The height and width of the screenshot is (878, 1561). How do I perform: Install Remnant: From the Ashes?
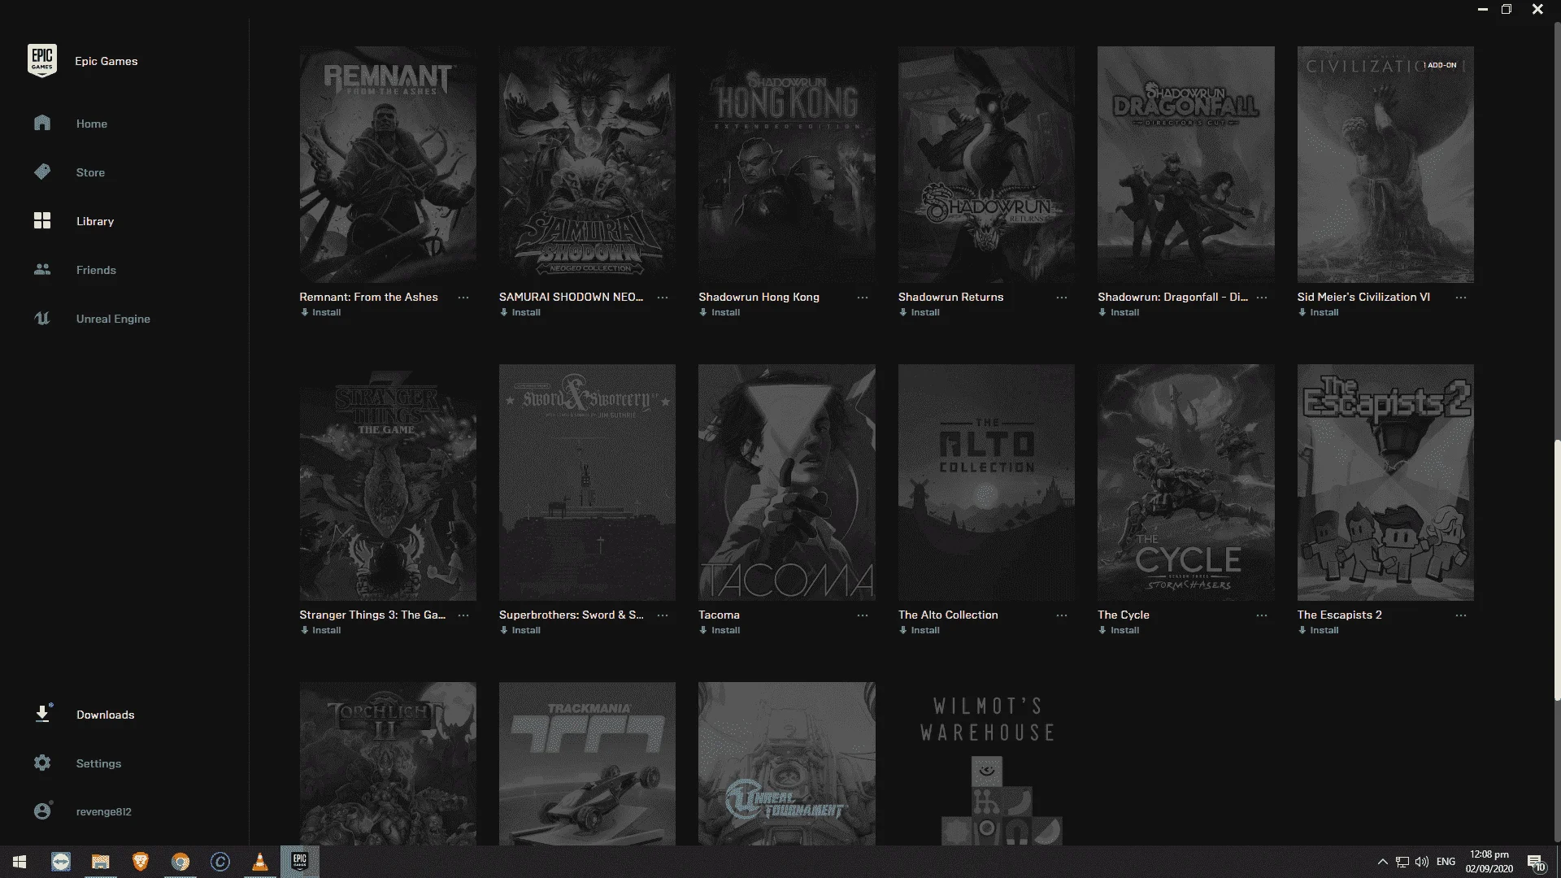(x=320, y=312)
